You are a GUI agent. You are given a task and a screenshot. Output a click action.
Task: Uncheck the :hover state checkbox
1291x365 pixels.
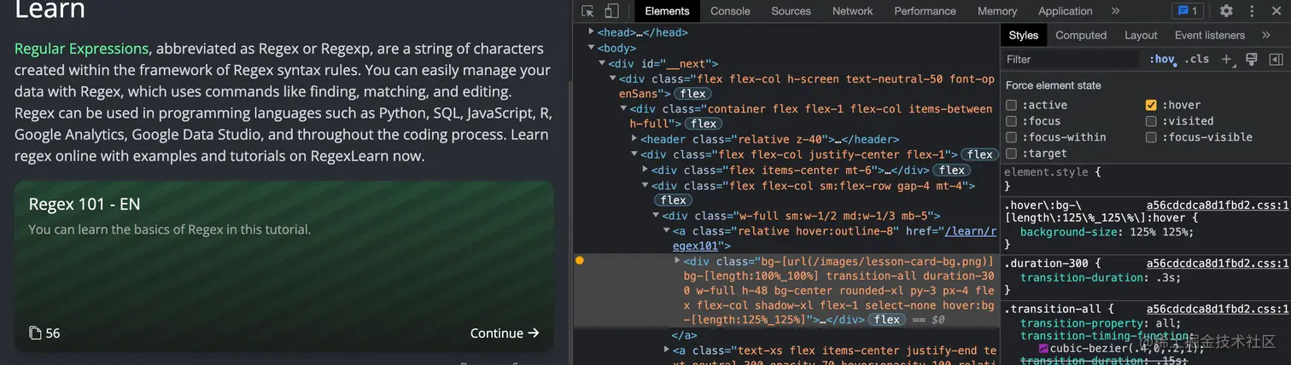click(1151, 105)
